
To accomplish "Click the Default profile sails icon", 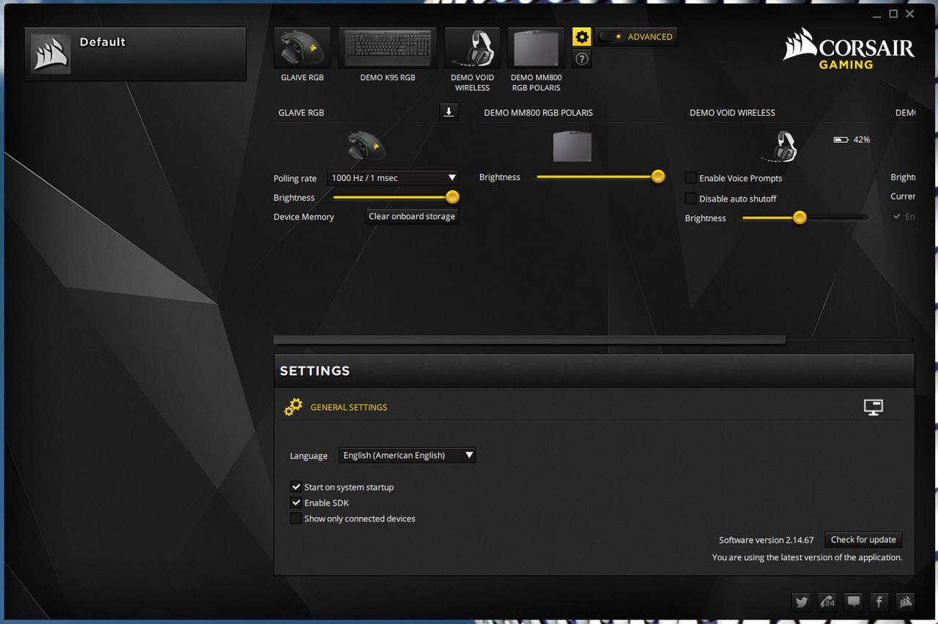I will (51, 54).
